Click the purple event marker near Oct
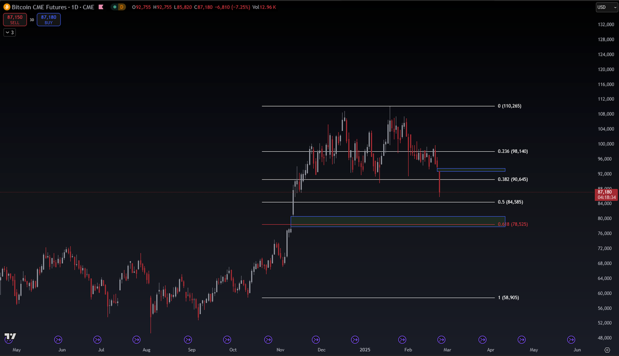The width and height of the screenshot is (619, 356). (226, 339)
